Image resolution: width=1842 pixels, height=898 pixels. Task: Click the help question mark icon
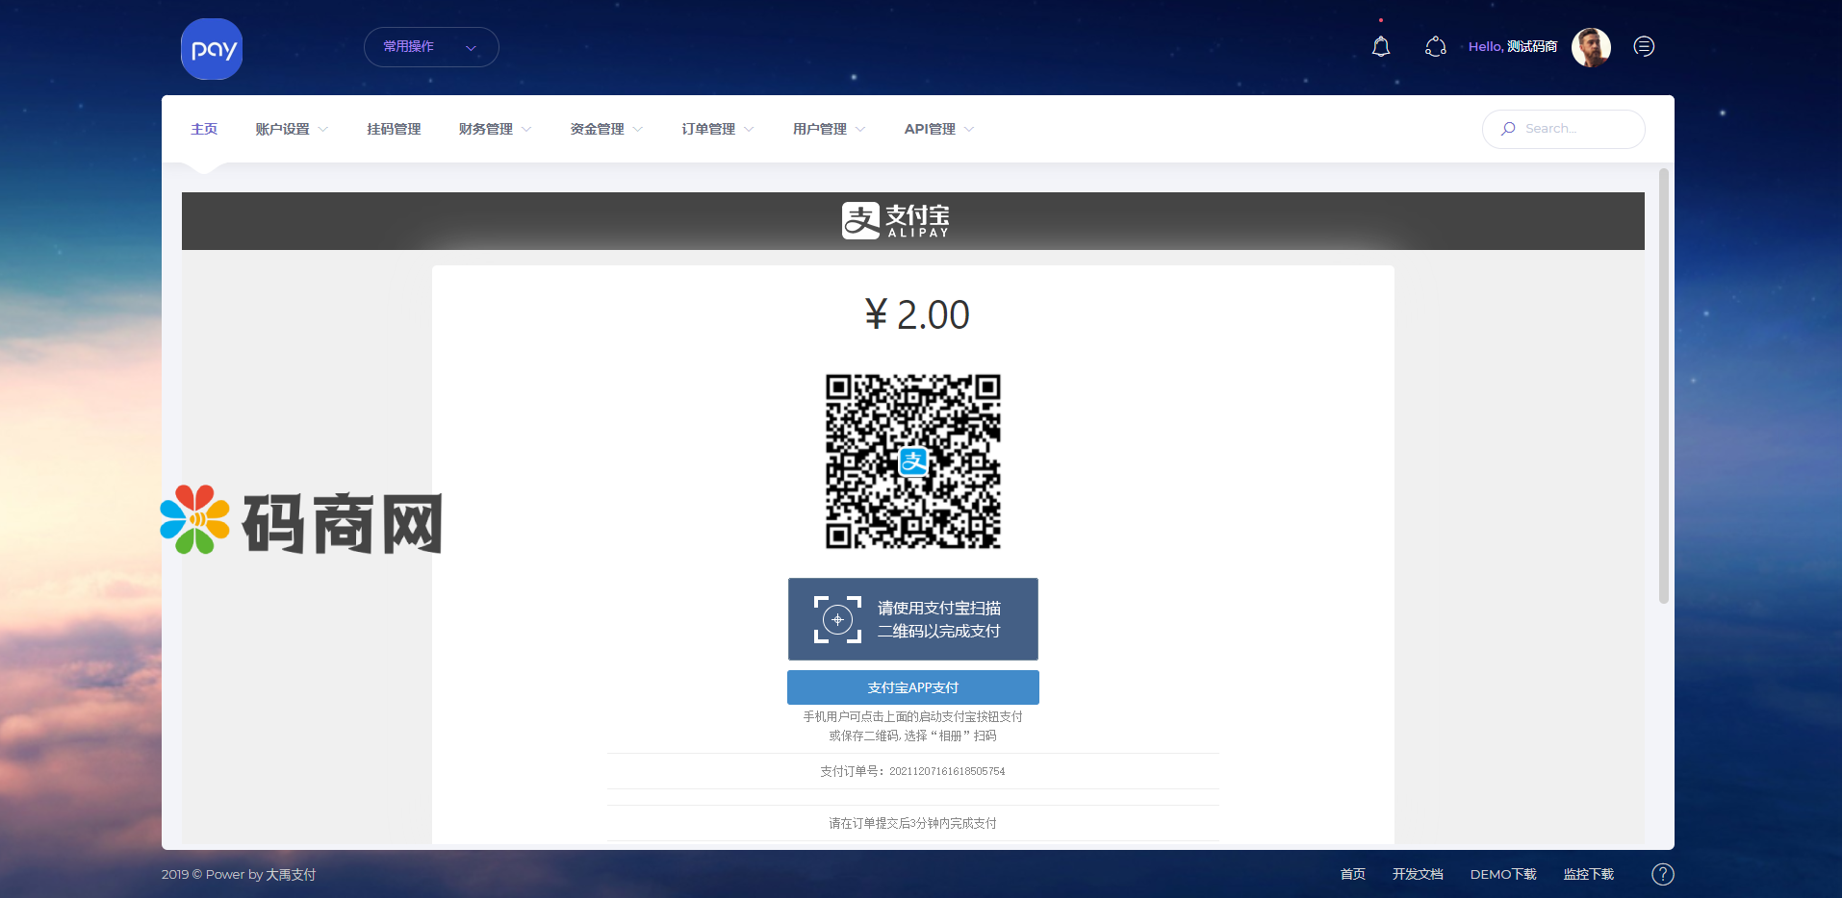click(1662, 874)
